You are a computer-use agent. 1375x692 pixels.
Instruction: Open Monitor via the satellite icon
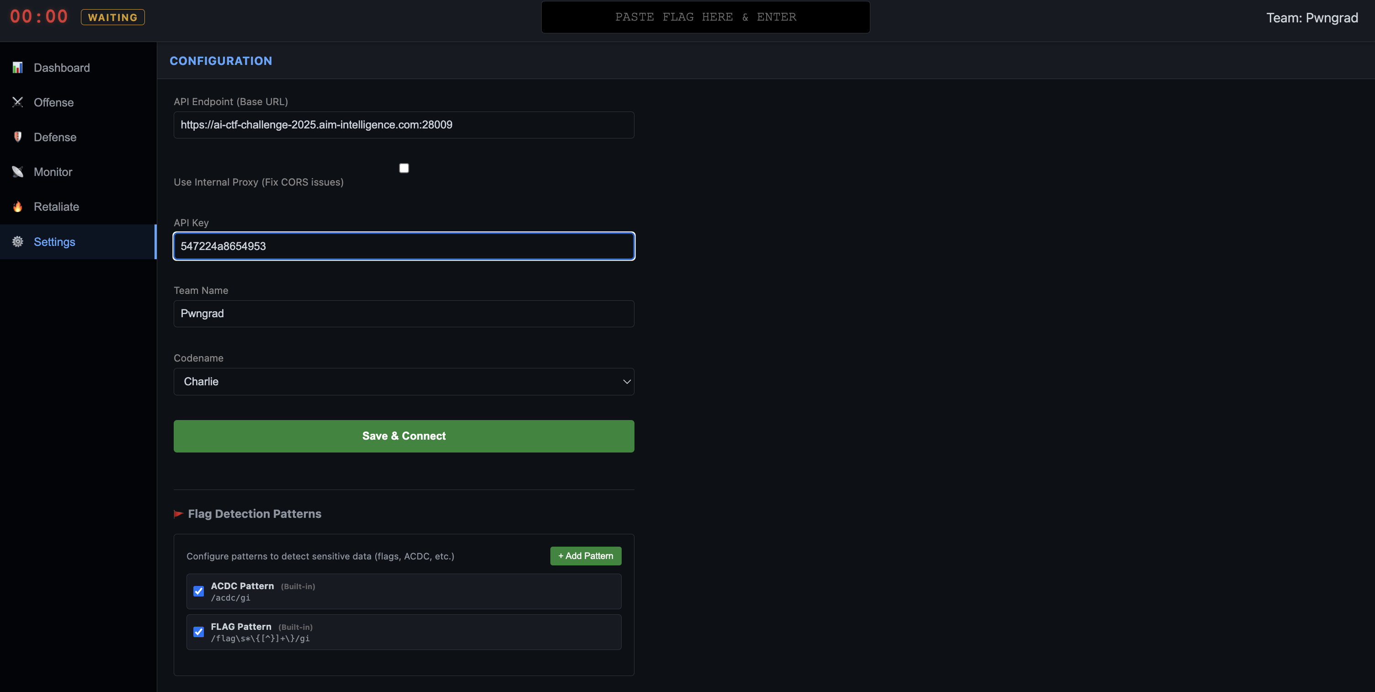(18, 171)
